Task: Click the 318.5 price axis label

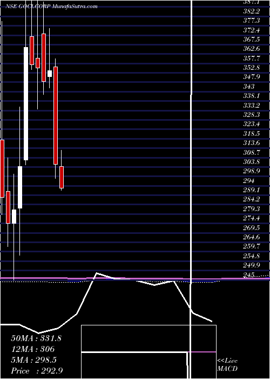Action: pyautogui.click(x=252, y=134)
